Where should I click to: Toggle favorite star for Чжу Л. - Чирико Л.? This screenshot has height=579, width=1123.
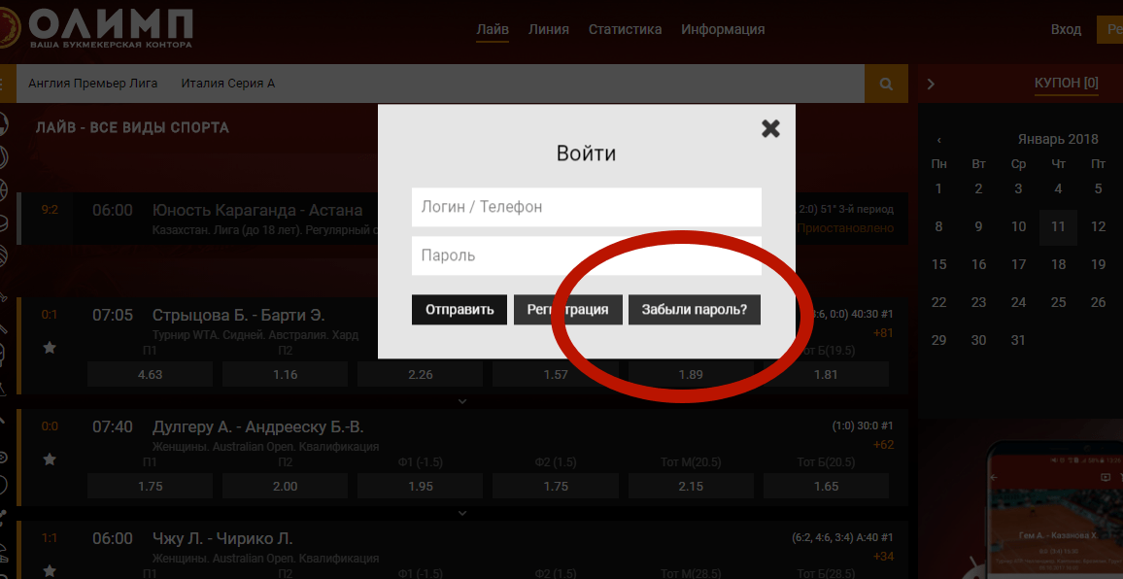(50, 570)
